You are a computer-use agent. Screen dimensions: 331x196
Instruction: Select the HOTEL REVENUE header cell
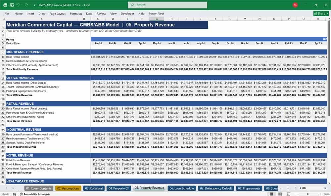pos(48,156)
